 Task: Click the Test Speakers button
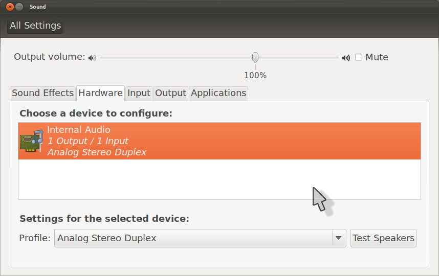(x=383, y=238)
